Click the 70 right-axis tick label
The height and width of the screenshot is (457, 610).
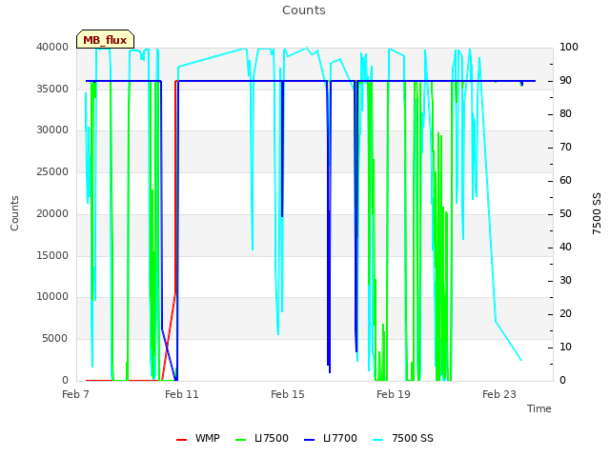coord(565,148)
